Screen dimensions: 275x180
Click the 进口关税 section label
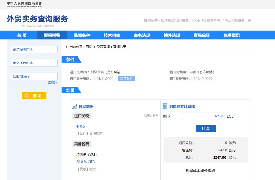[82, 116]
